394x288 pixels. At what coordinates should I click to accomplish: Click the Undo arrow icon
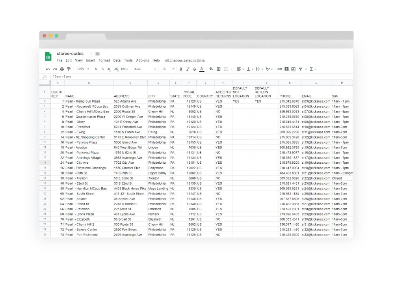coord(48,69)
